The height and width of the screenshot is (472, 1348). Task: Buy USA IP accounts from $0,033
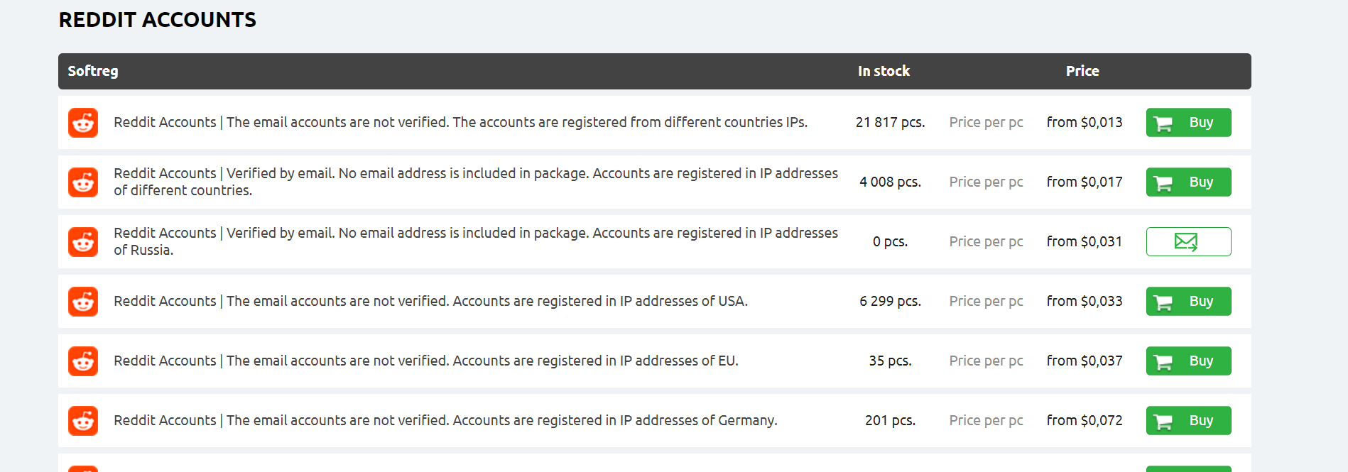1187,302
